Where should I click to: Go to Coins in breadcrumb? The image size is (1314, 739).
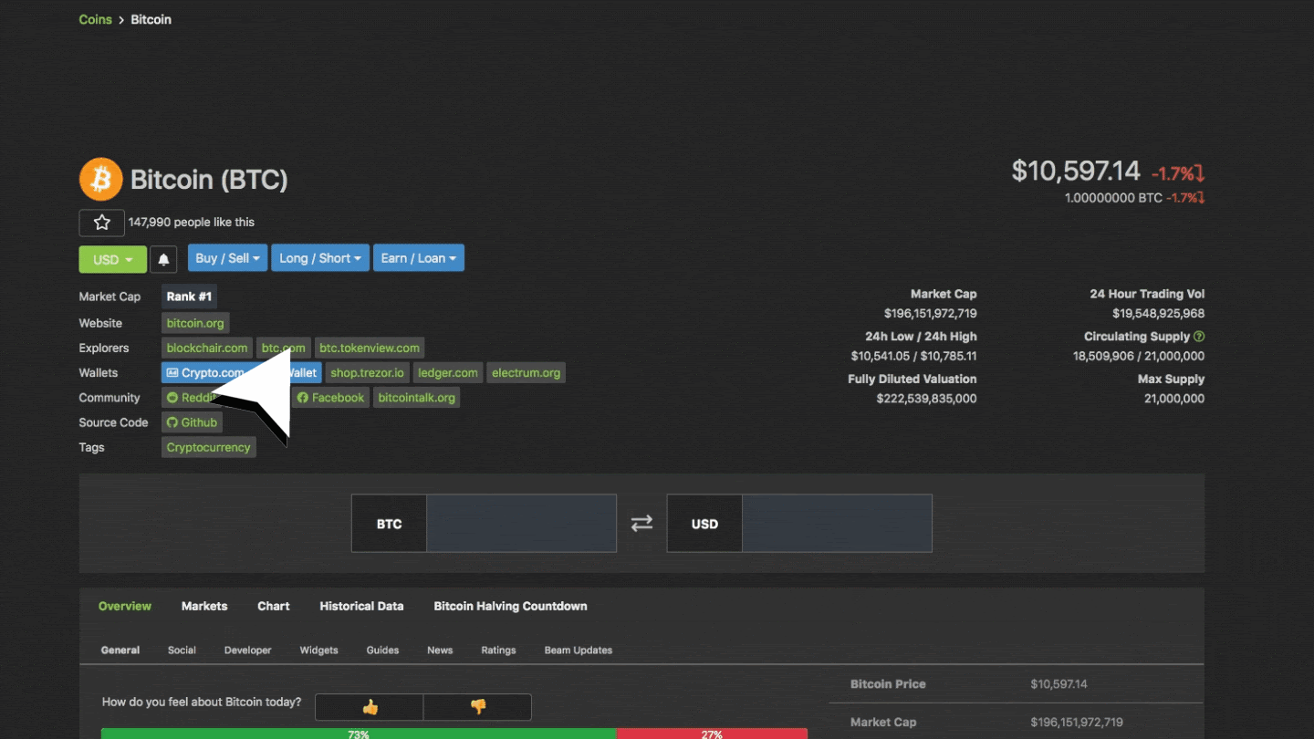coord(96,19)
